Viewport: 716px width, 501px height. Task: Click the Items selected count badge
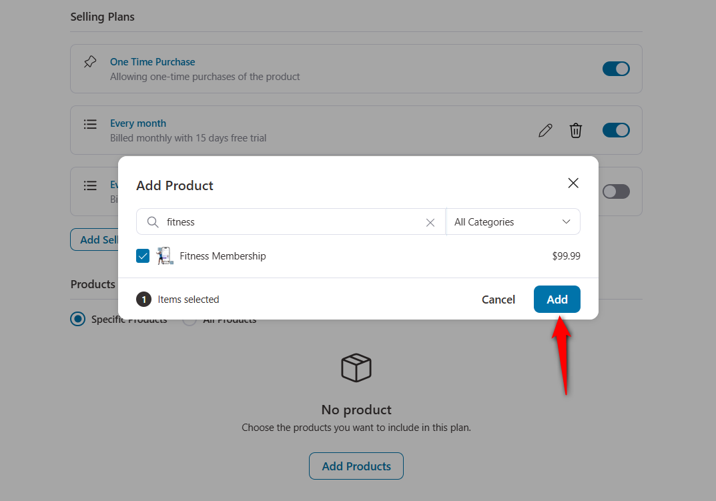tap(143, 299)
